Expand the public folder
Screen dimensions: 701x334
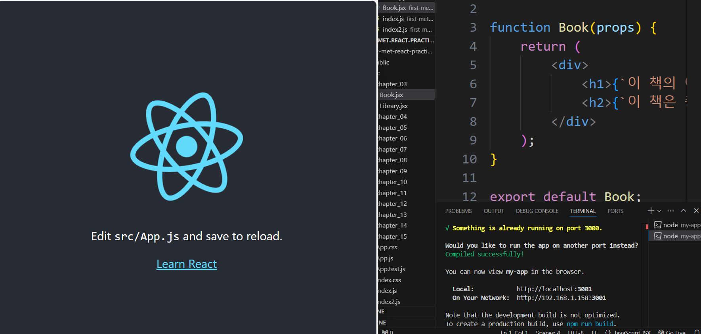pyautogui.click(x=406, y=62)
